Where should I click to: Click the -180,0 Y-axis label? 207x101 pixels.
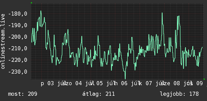[18, 14]
